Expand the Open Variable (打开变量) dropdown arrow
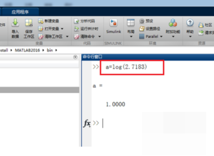 coord(62,29)
